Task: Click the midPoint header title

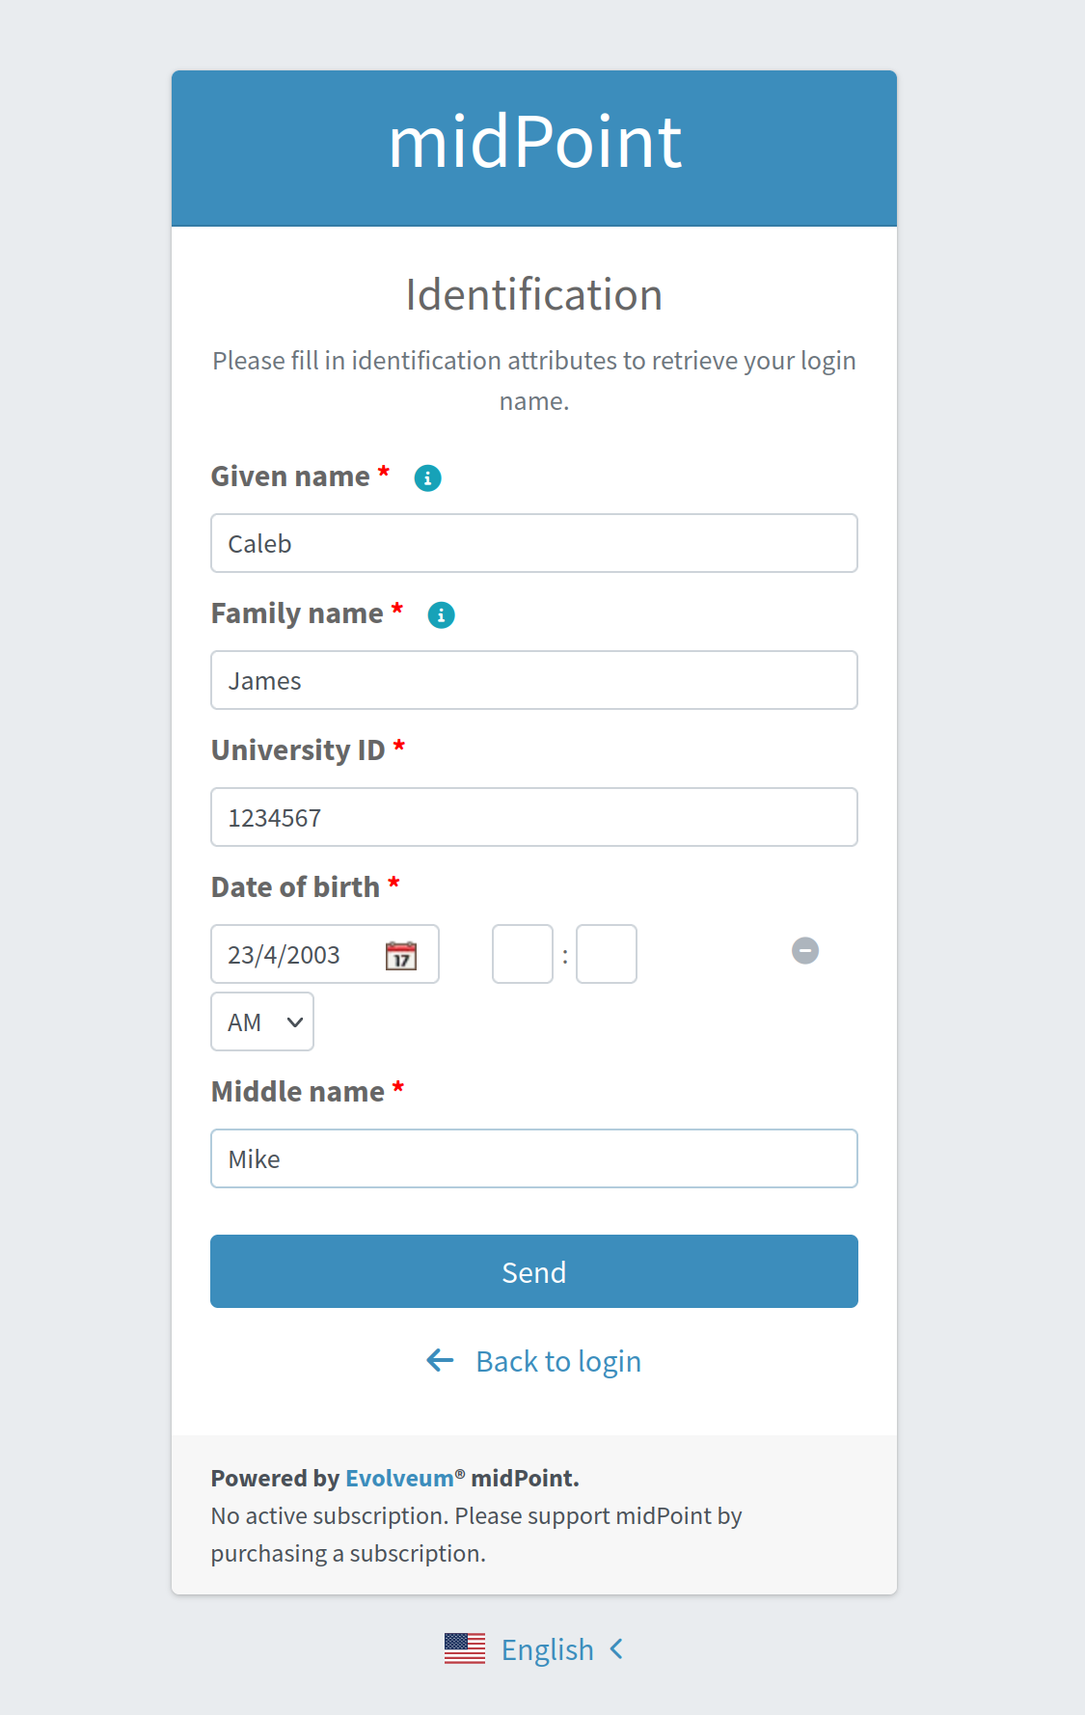Action: coord(534,143)
